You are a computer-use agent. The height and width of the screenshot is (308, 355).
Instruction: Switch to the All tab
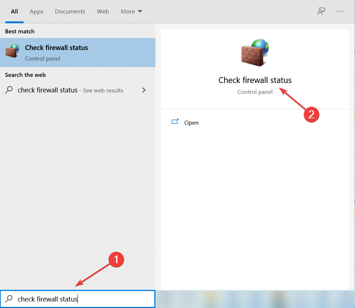pos(14,12)
